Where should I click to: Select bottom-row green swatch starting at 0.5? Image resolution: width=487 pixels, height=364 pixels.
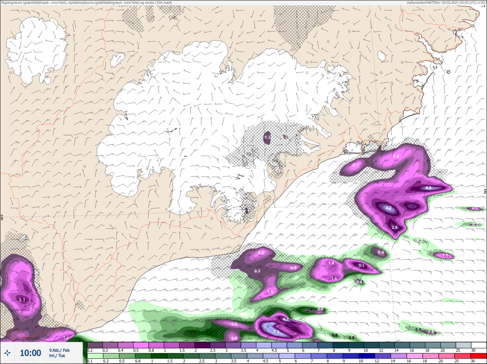127,356
